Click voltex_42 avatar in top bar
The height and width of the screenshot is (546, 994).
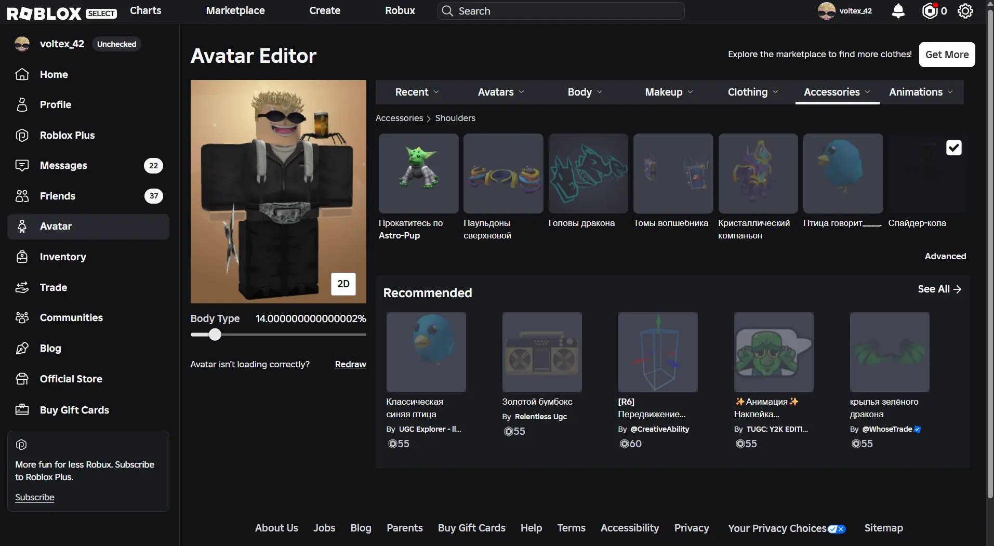[826, 11]
